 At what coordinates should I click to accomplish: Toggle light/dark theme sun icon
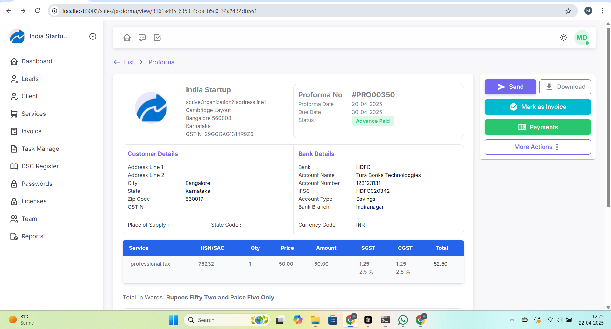coord(563,38)
